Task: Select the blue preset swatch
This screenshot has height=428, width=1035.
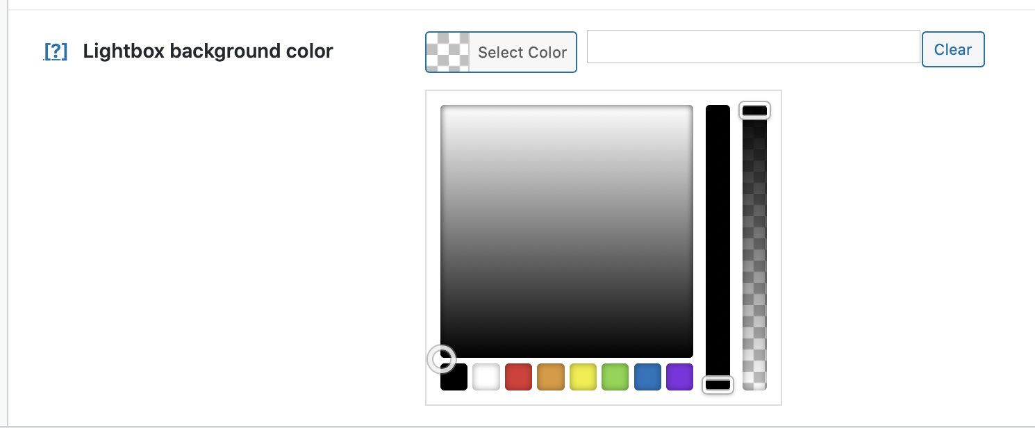Action: [647, 377]
